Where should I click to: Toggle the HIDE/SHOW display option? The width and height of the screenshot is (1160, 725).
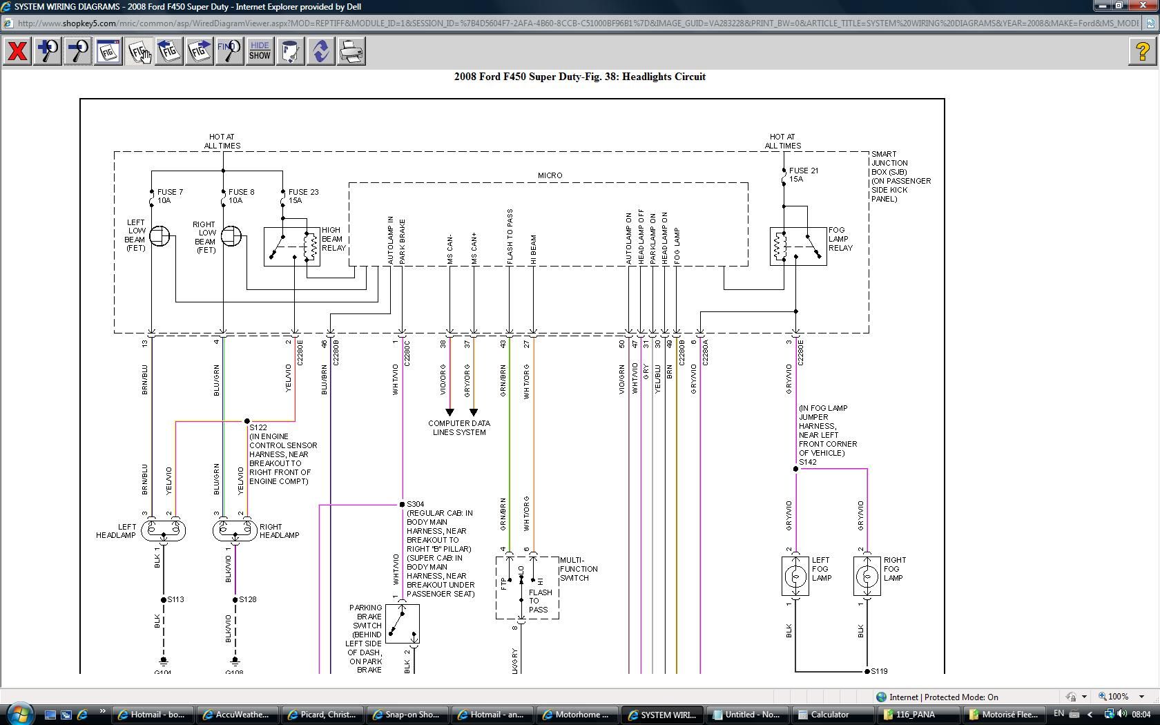pos(259,50)
